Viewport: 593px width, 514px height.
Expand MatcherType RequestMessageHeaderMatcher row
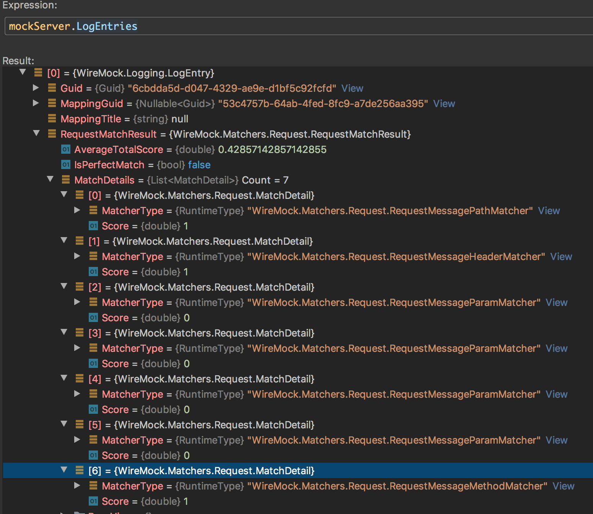click(77, 256)
